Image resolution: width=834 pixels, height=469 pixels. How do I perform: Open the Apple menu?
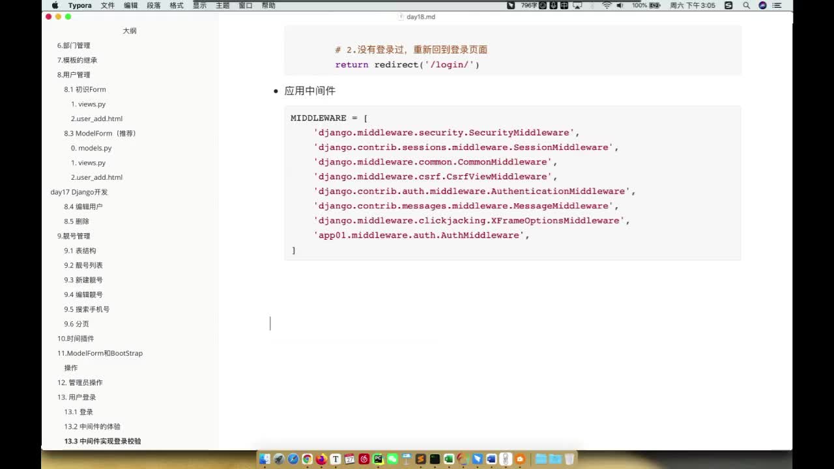(55, 5)
